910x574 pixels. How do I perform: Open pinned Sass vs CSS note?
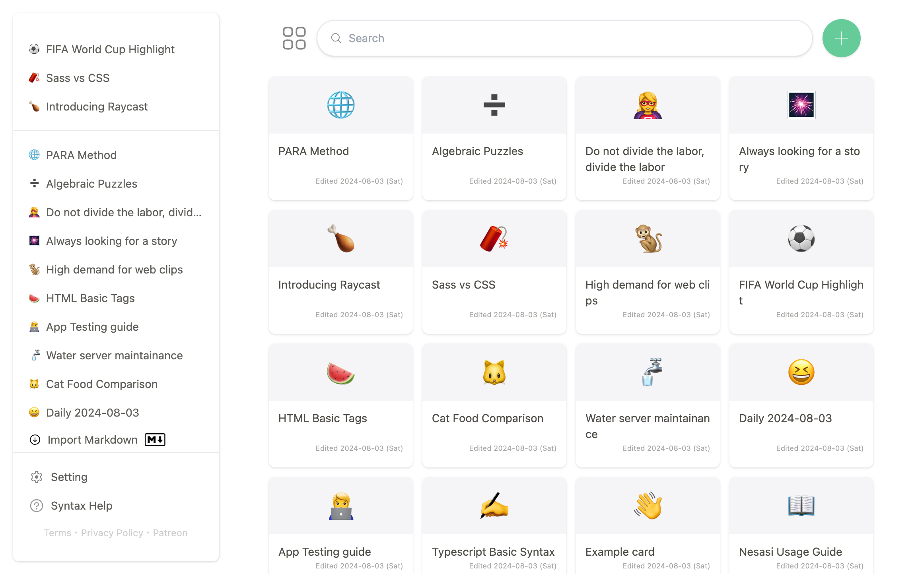coord(78,78)
